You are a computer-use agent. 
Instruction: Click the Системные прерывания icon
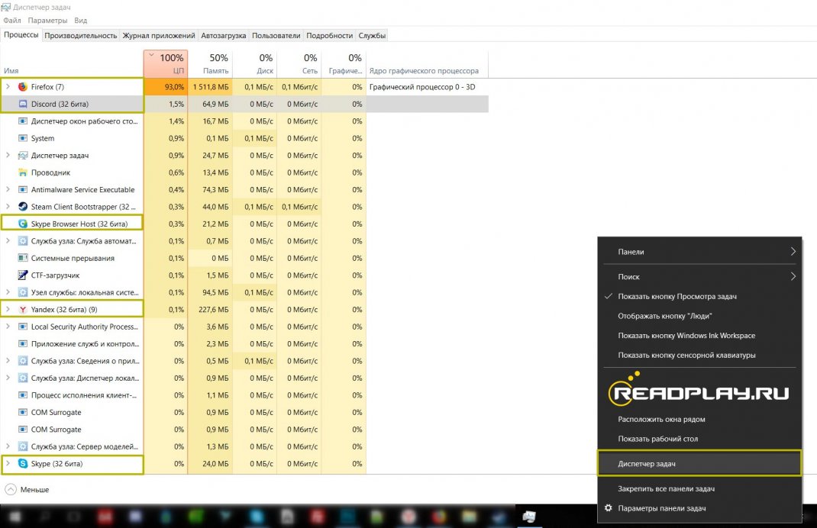[22, 258]
